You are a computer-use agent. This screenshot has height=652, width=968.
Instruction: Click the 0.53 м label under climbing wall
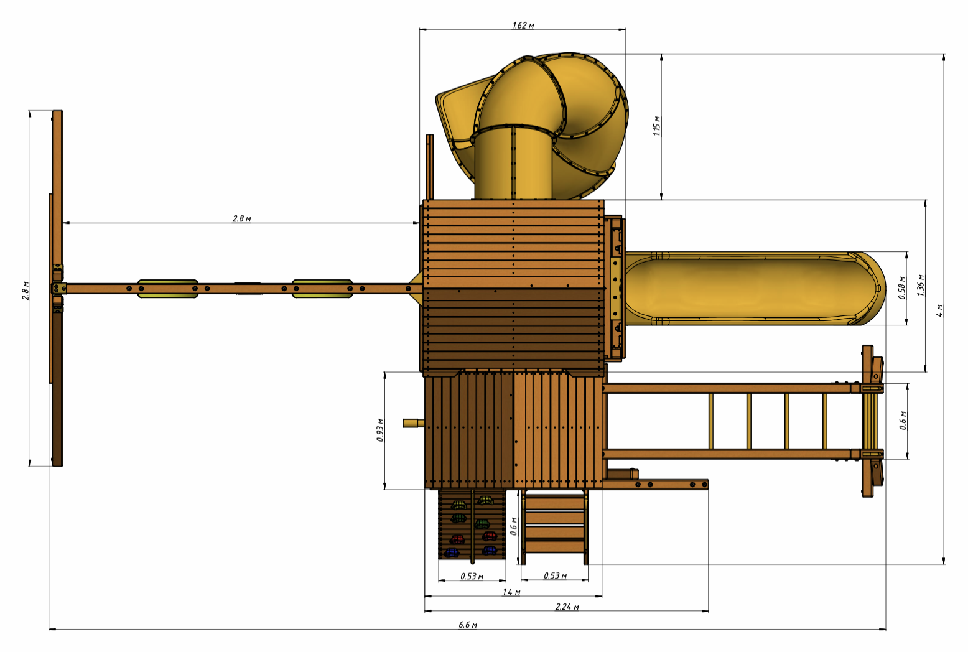point(472,576)
